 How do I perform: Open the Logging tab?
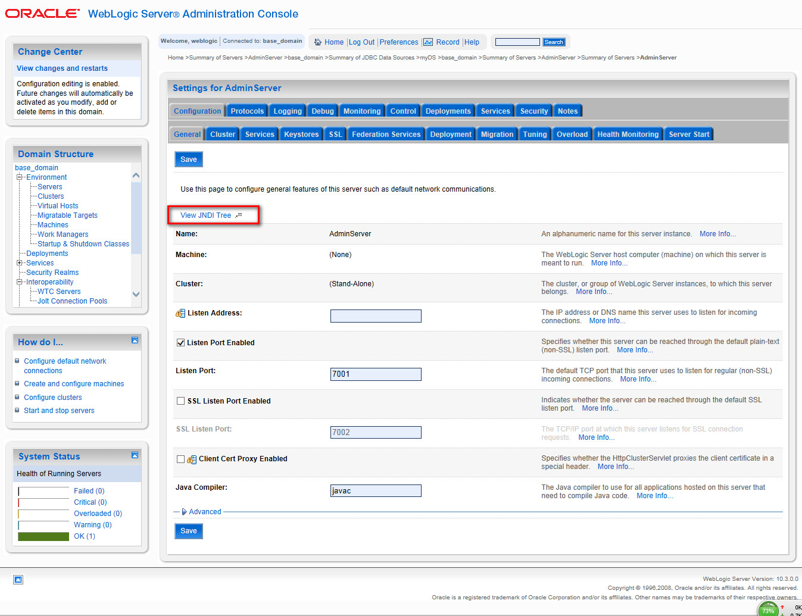[x=288, y=111]
